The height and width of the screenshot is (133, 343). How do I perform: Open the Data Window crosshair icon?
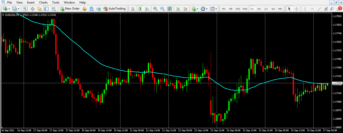point(32,9)
